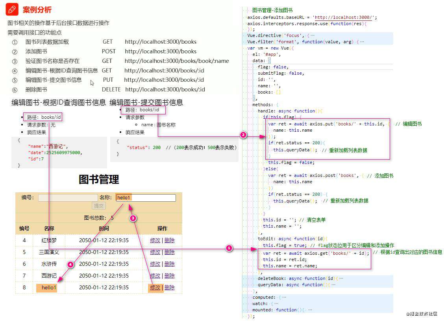
Task: Click the "id":7 JSON line
Action: [36, 159]
